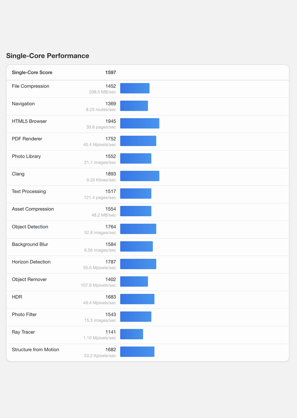The height and width of the screenshot is (418, 297).
Task: Click the Ray Tracer score bar
Action: 132,334
